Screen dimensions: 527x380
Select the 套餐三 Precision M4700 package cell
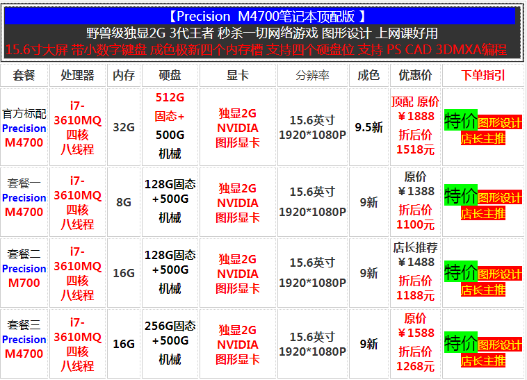point(24,344)
